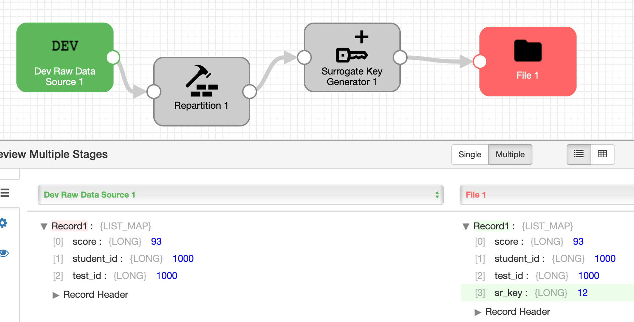Keep Multiple stages preview mode selected

pyautogui.click(x=510, y=154)
